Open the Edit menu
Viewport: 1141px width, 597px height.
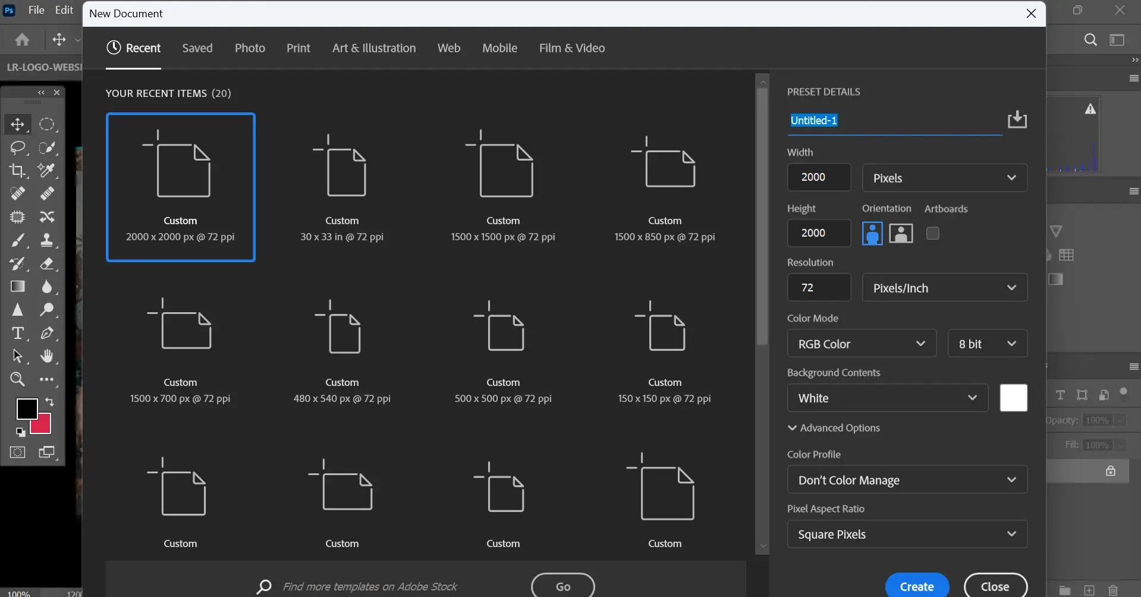point(64,10)
